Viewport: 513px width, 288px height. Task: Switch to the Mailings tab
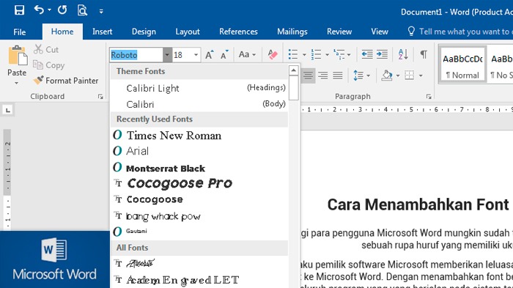(x=292, y=32)
